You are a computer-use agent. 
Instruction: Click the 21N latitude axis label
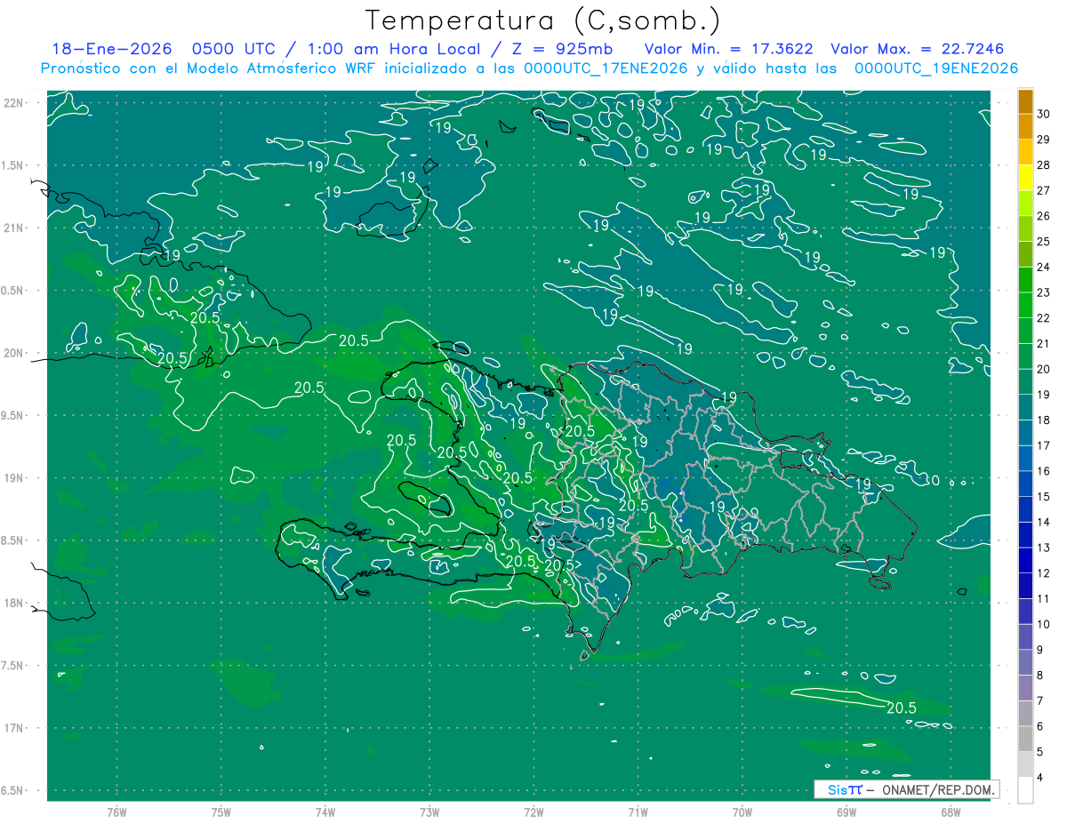[12, 228]
